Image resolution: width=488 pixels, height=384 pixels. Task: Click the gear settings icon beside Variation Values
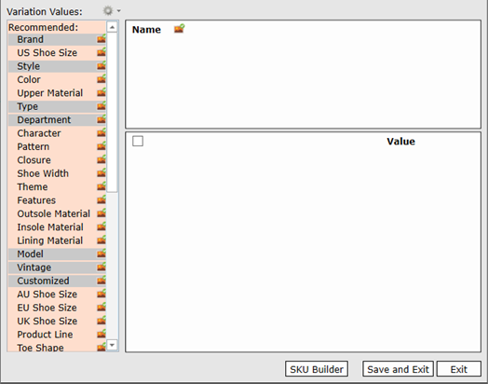pyautogui.click(x=108, y=11)
